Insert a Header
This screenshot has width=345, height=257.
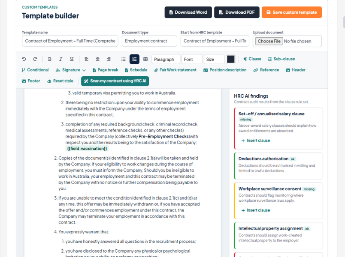(296, 70)
